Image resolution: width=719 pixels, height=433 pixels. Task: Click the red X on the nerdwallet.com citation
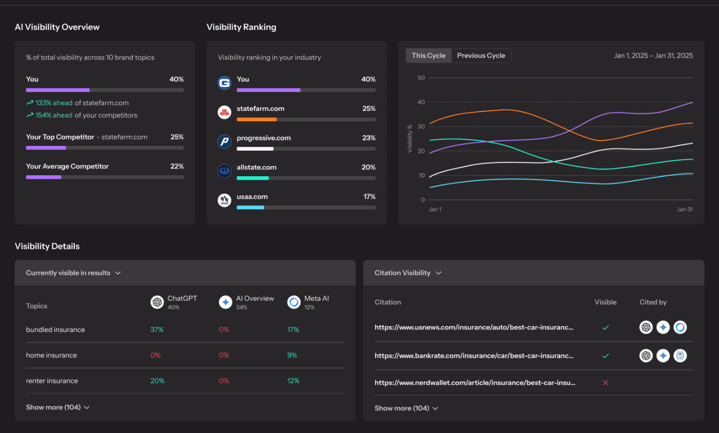click(605, 382)
